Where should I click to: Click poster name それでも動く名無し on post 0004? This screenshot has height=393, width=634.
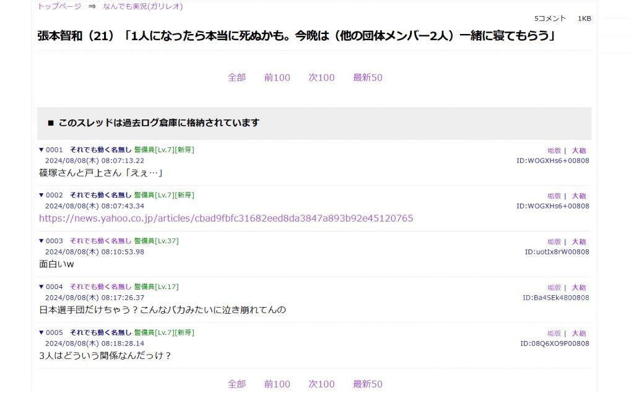[100, 287]
